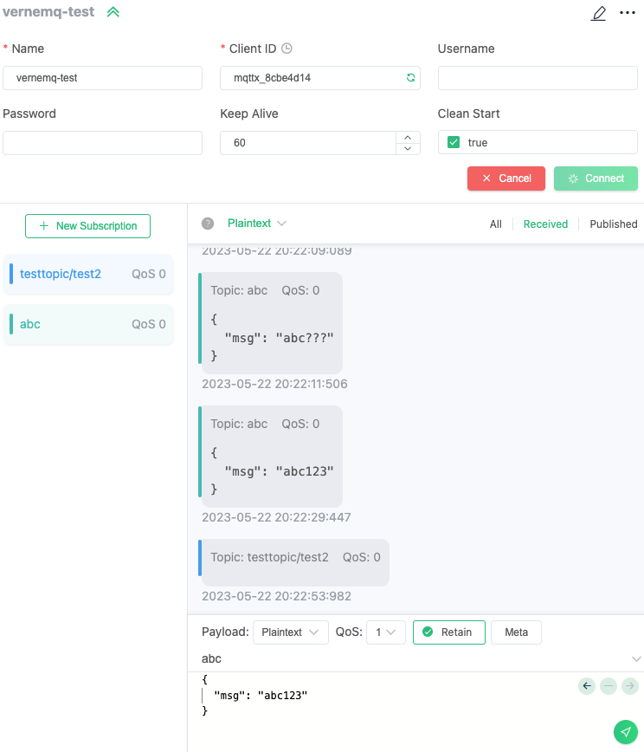This screenshot has height=752, width=644.
Task: Click the Client ID clock icon
Action: (287, 49)
